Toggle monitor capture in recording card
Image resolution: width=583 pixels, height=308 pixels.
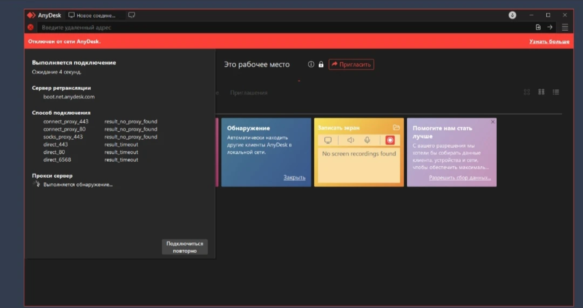coord(328,140)
